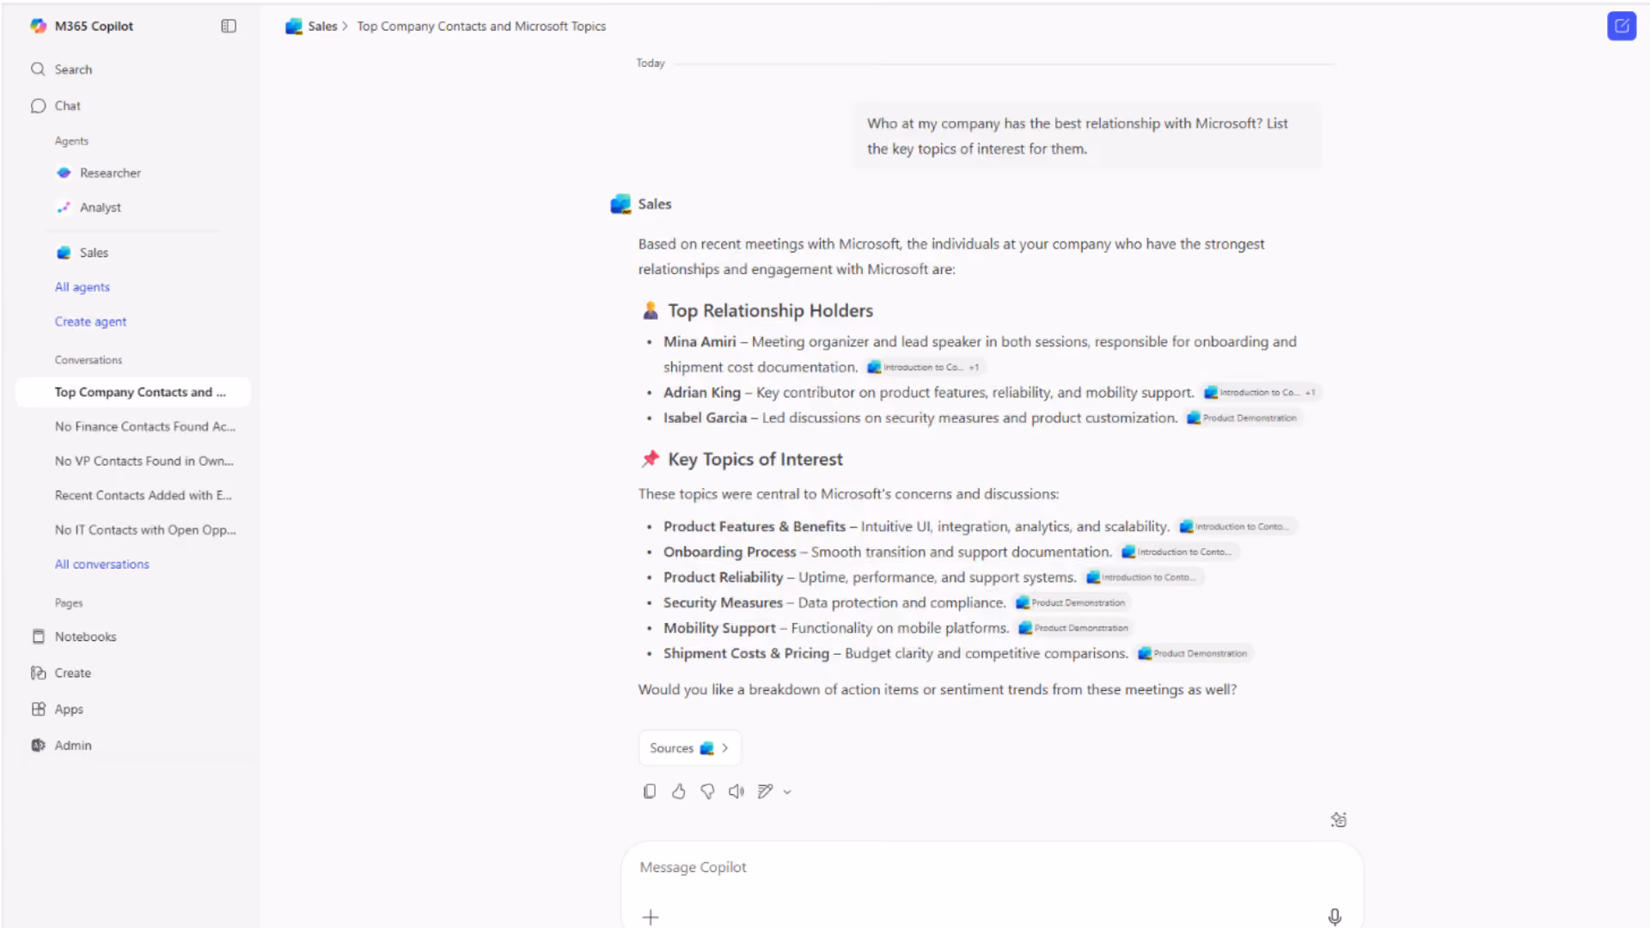Screen dimensions: 1650x928
Task: Click the plus attachment icon
Action: click(x=651, y=917)
